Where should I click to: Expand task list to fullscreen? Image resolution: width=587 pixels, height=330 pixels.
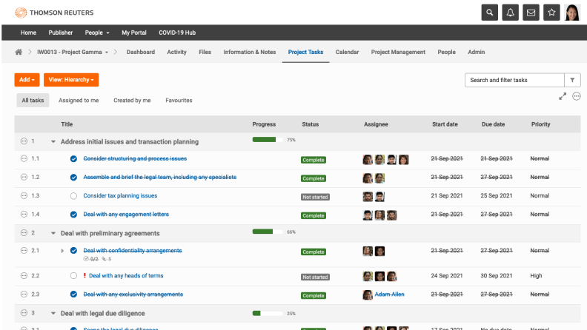563,96
